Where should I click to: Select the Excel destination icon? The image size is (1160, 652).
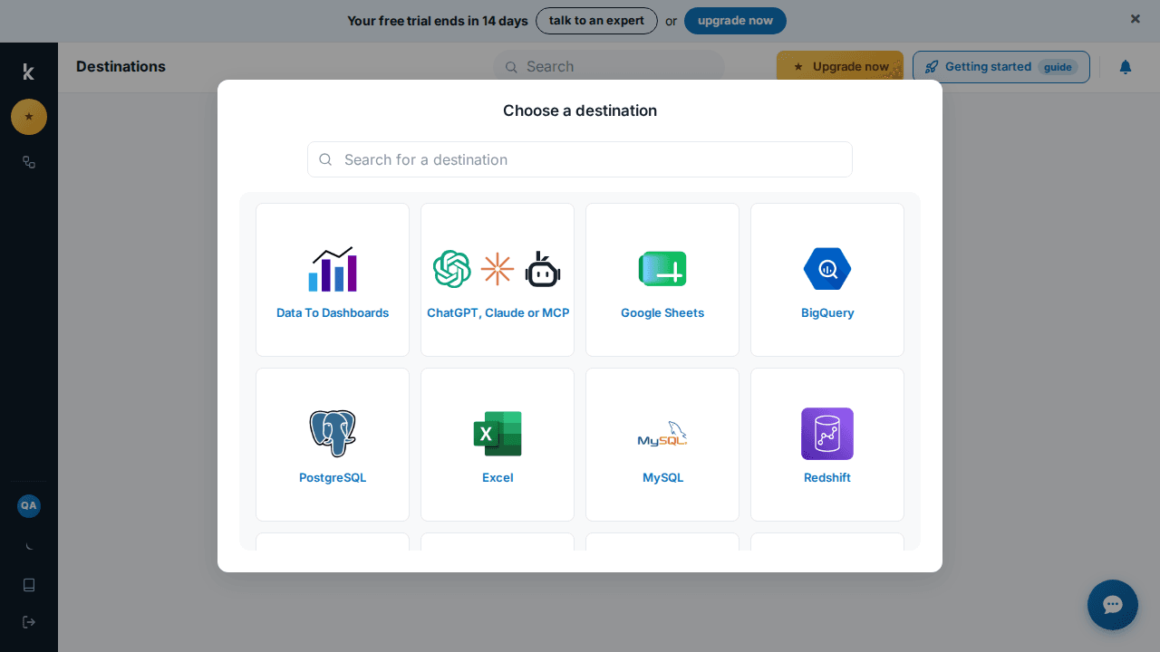click(x=498, y=434)
